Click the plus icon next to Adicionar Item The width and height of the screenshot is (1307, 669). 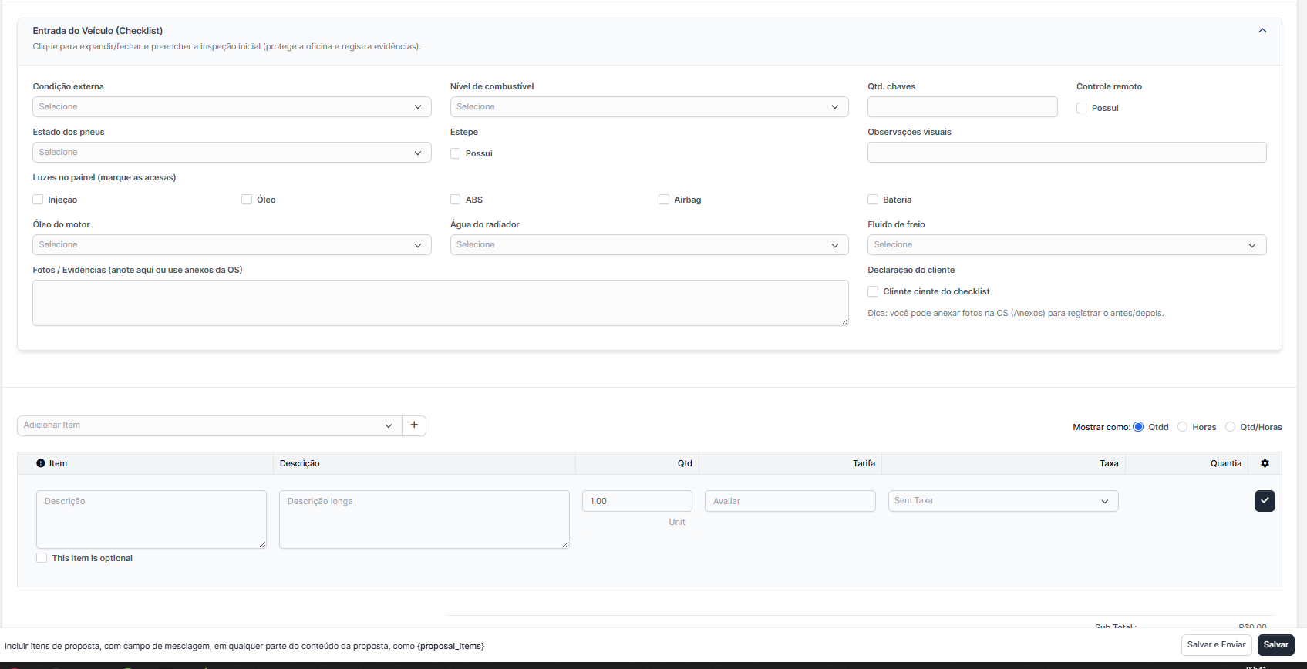[414, 425]
